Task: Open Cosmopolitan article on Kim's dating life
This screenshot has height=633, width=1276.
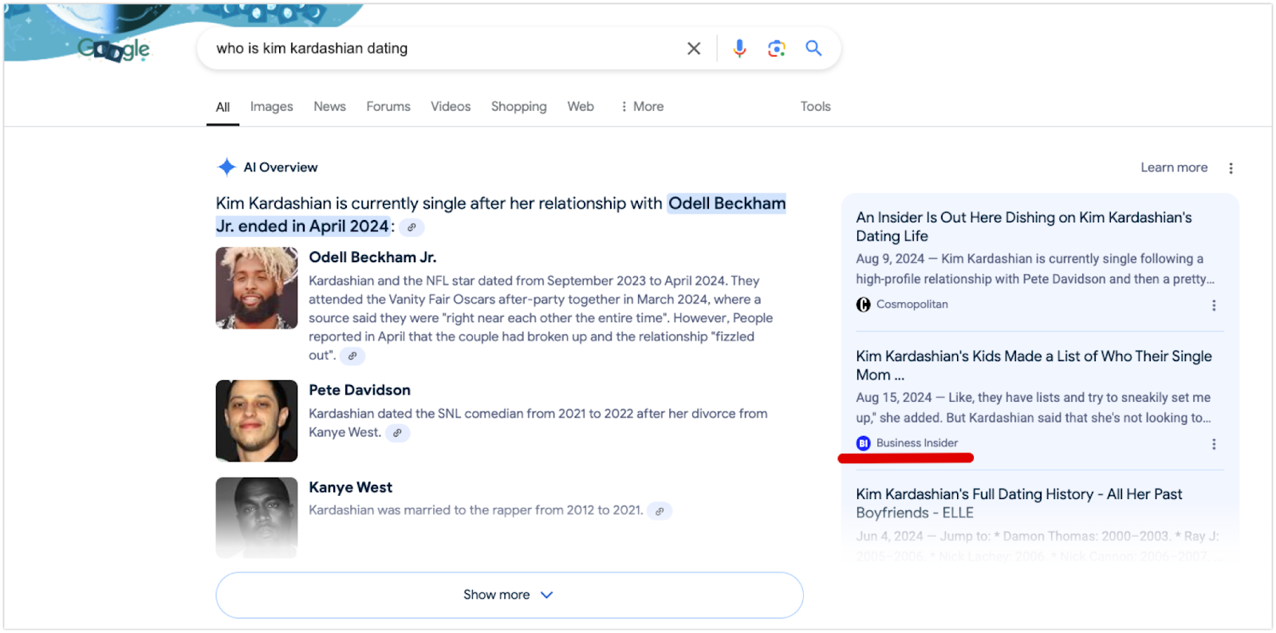Action: (1024, 226)
